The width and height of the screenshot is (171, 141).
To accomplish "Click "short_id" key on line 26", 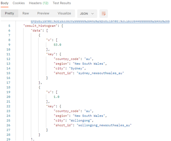I will click(x=63, y=125).
